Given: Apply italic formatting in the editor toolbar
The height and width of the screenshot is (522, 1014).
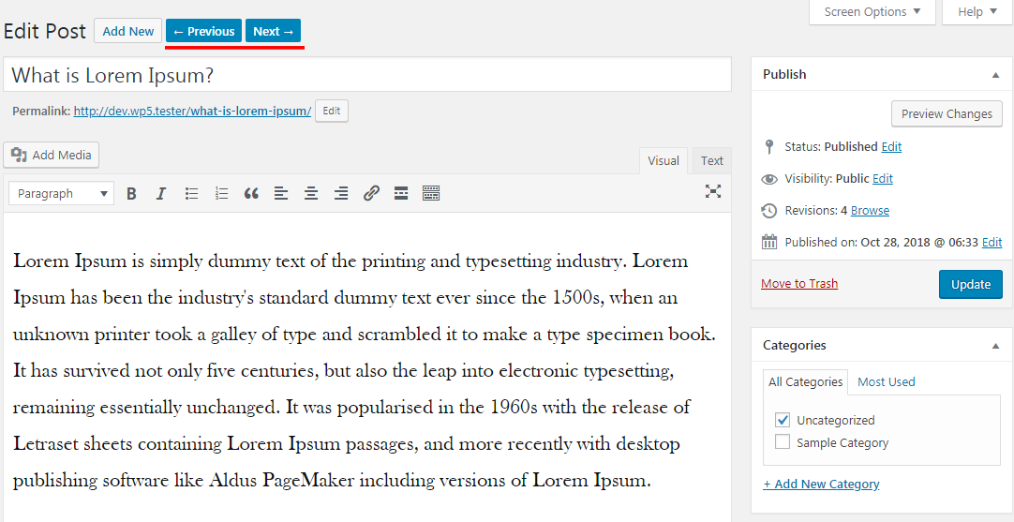Looking at the screenshot, I should (161, 193).
